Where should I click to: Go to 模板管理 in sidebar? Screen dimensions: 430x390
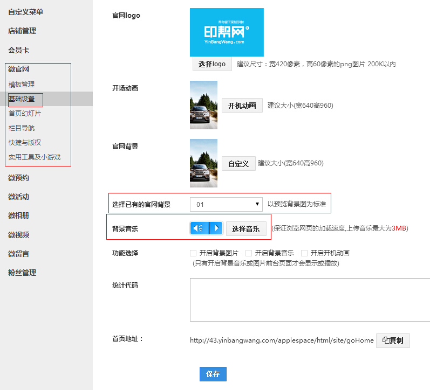[x=22, y=85]
